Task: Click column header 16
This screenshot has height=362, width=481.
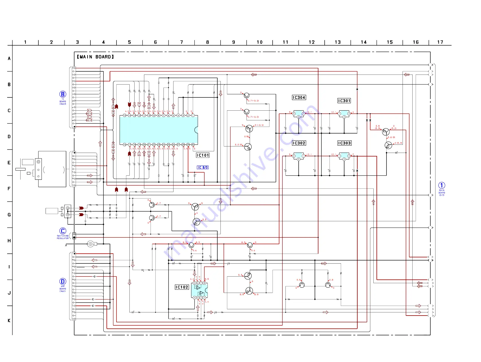Action: [x=416, y=42]
